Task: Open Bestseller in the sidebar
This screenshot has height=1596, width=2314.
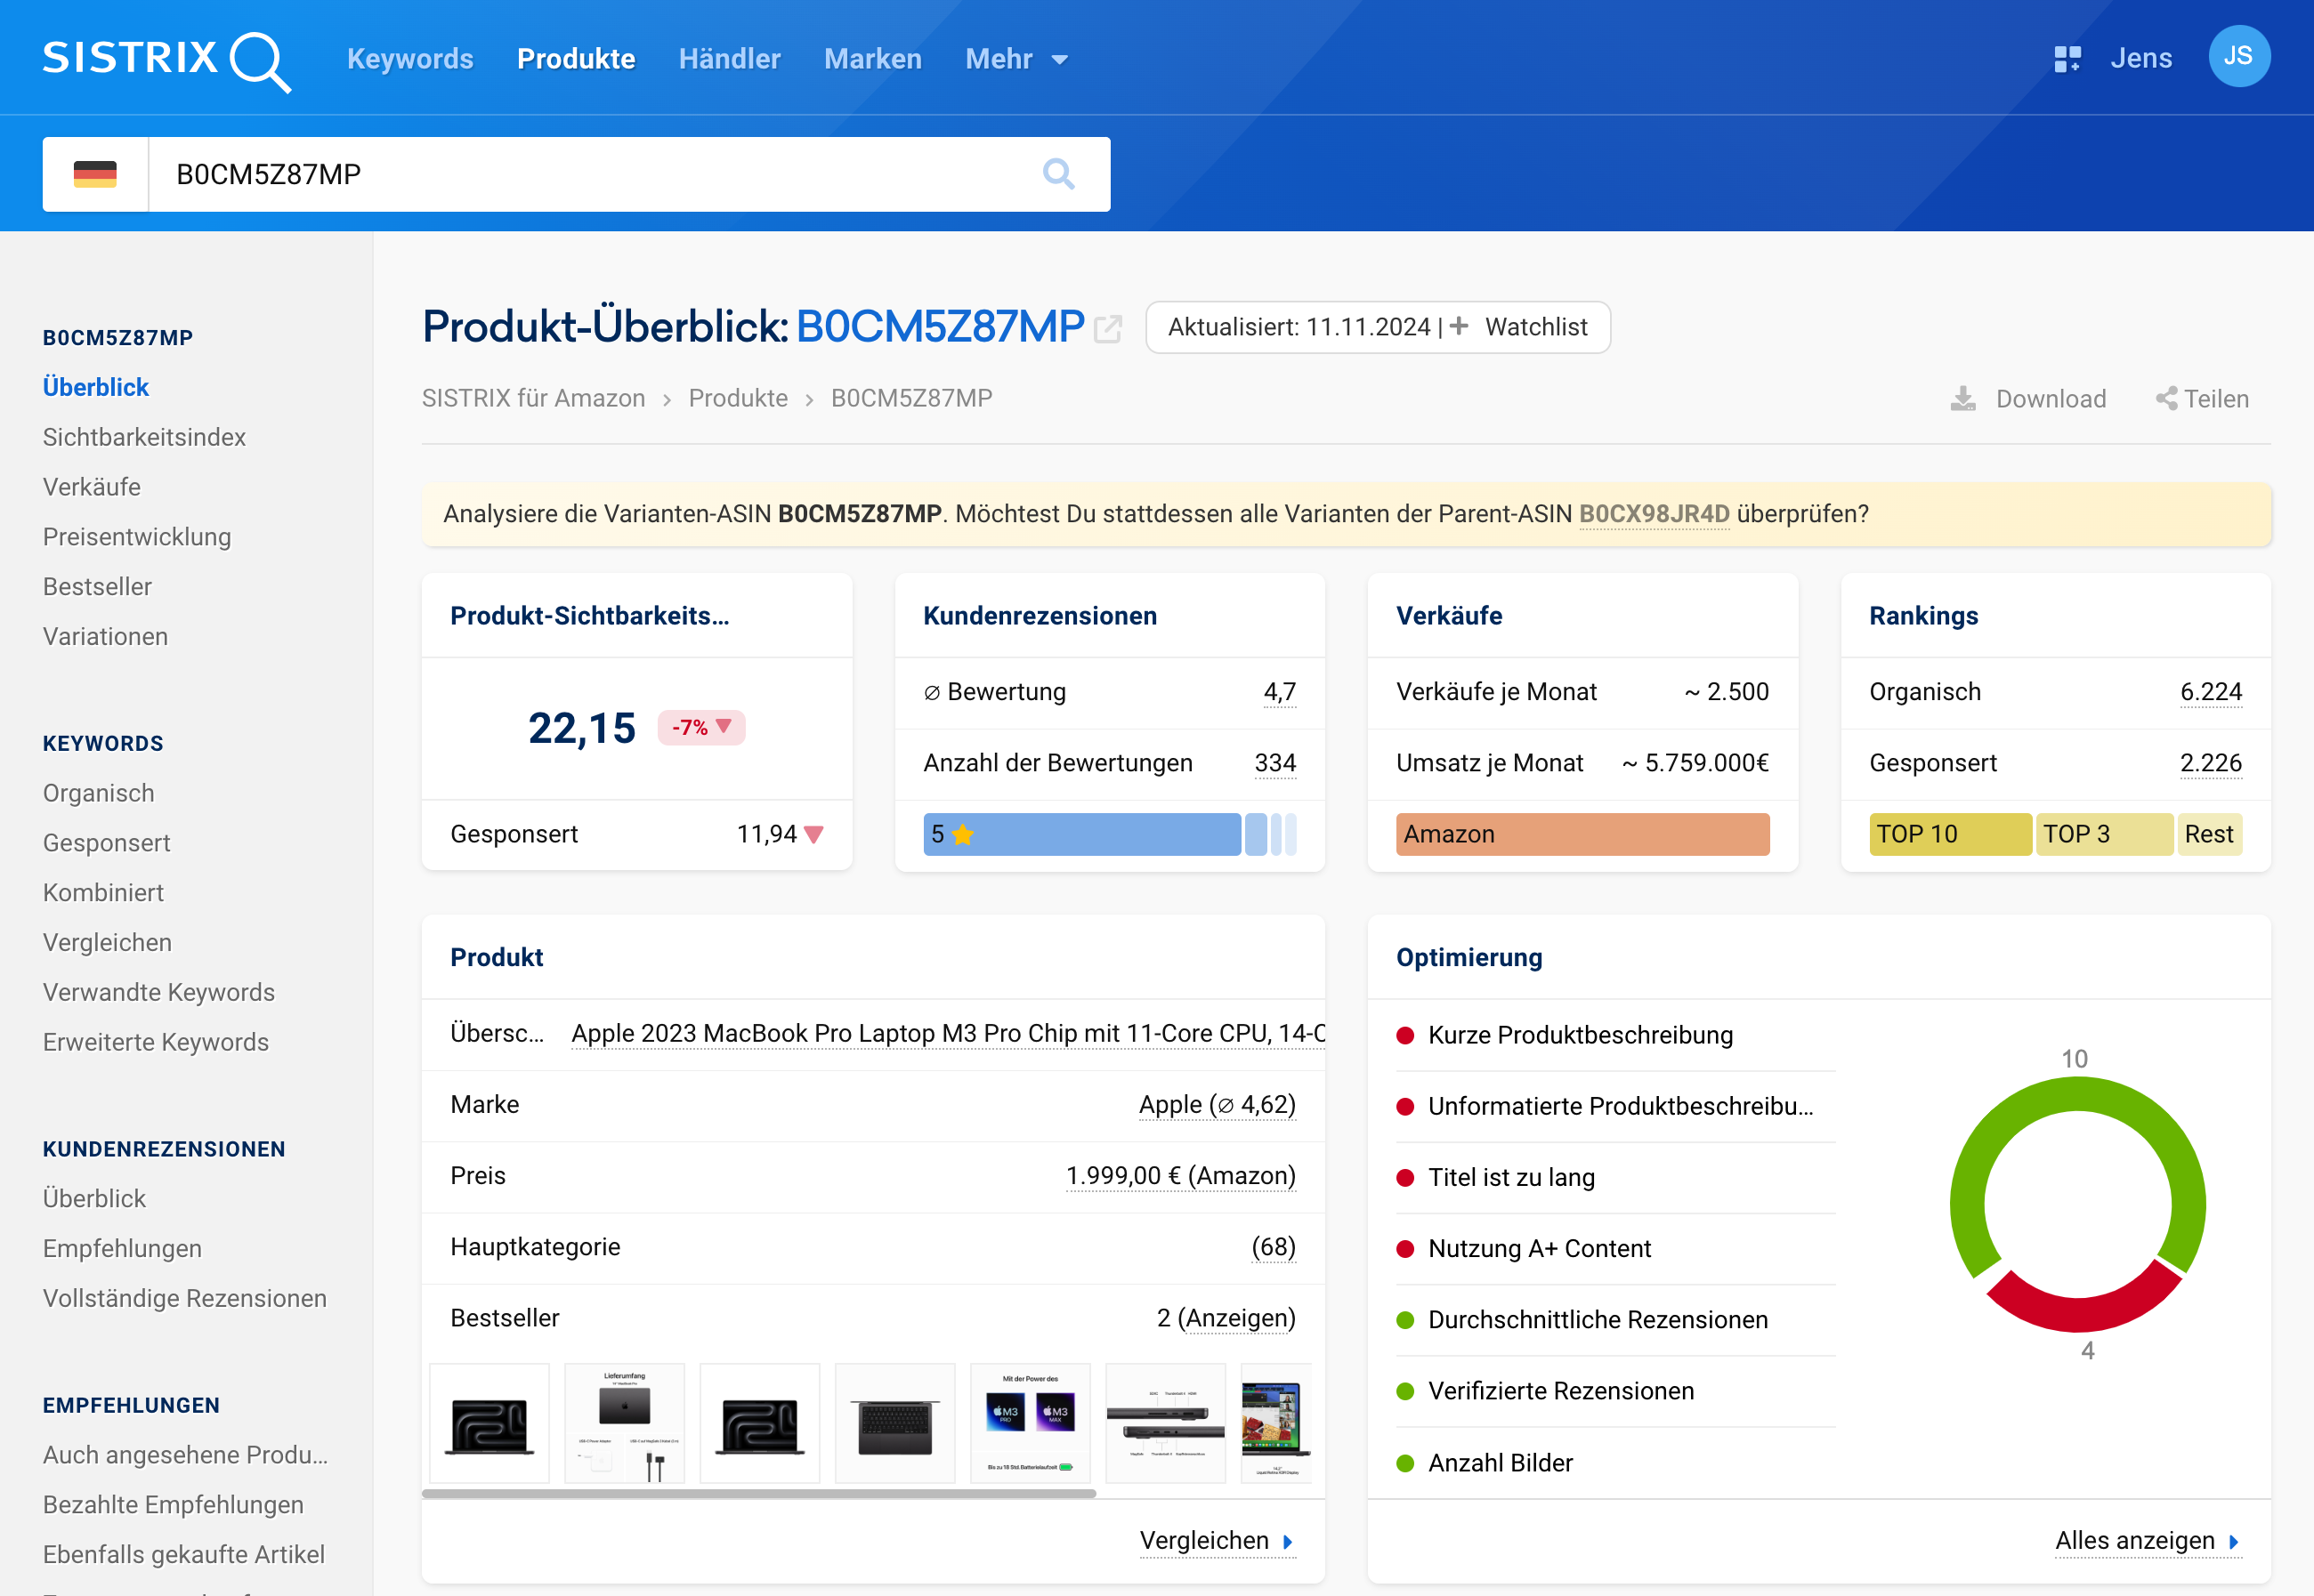Action: point(97,587)
